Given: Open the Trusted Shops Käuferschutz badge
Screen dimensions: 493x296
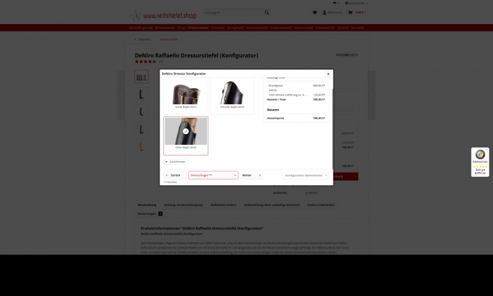Looking at the screenshot, I should [x=480, y=162].
